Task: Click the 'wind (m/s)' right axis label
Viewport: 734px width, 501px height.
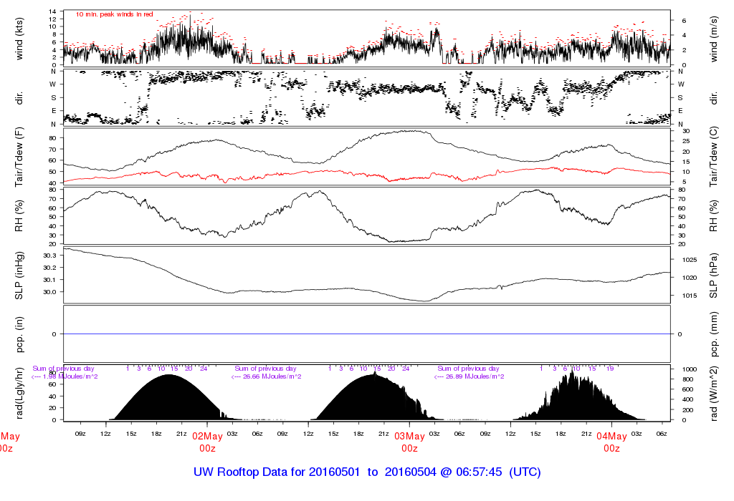Action: [714, 39]
